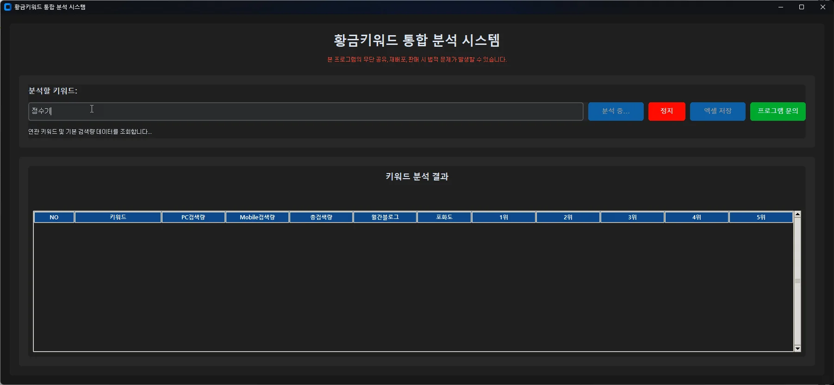This screenshot has width=834, height=385.
Task: Click the 황금키워드 통합 분석 시스템 title heading
Action: coord(417,40)
